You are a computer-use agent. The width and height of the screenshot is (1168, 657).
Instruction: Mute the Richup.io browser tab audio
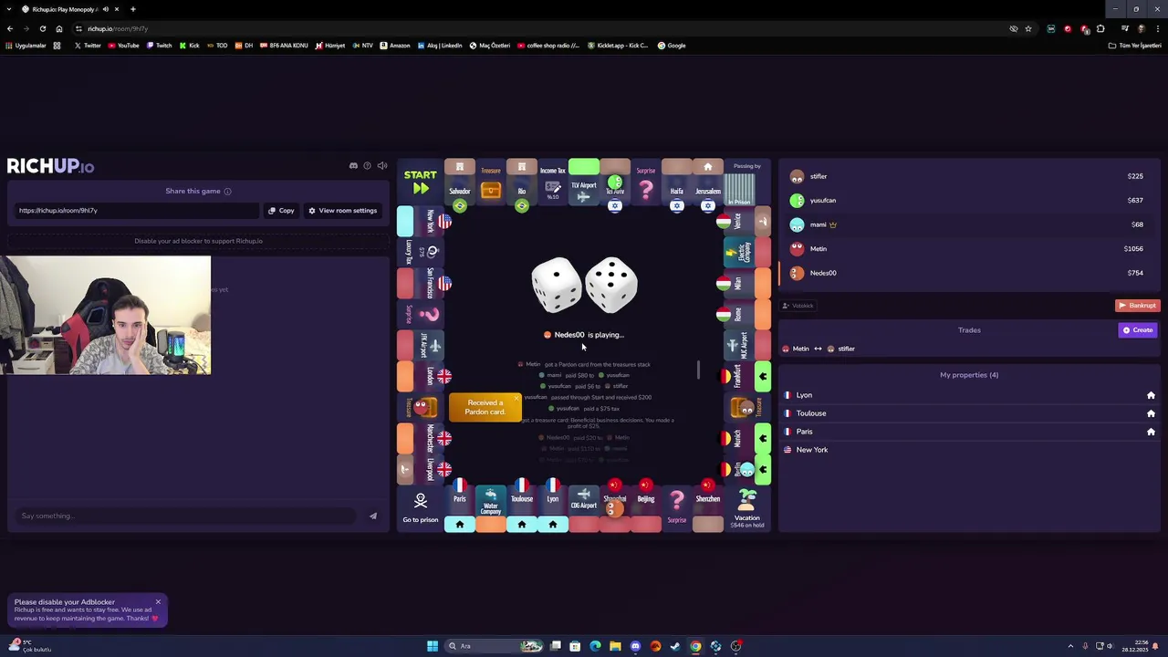click(105, 9)
